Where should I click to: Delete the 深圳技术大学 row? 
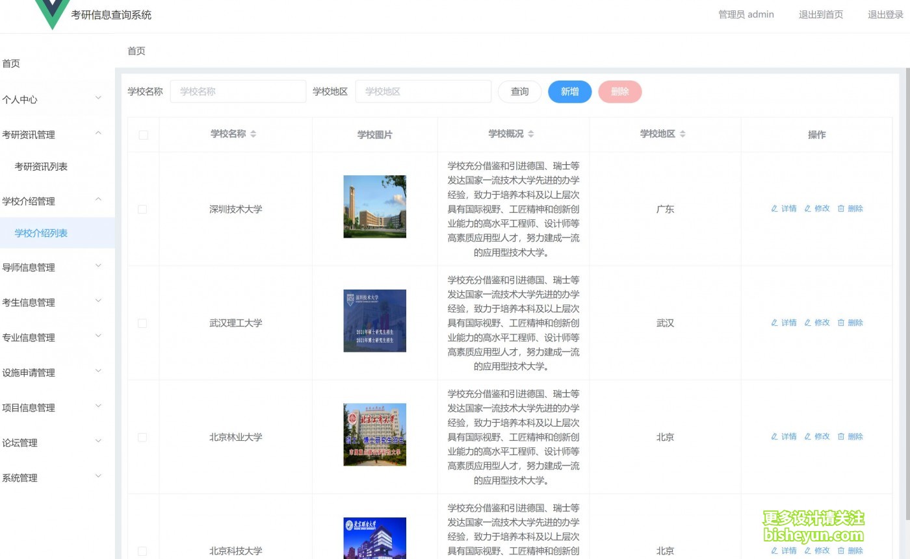[x=850, y=208]
